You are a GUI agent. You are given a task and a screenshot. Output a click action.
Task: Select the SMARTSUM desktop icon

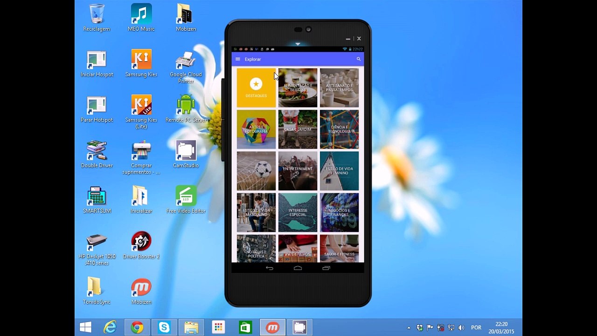point(97,200)
